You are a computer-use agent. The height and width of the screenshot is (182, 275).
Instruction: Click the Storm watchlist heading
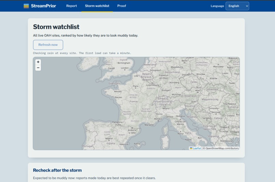tap(56, 27)
